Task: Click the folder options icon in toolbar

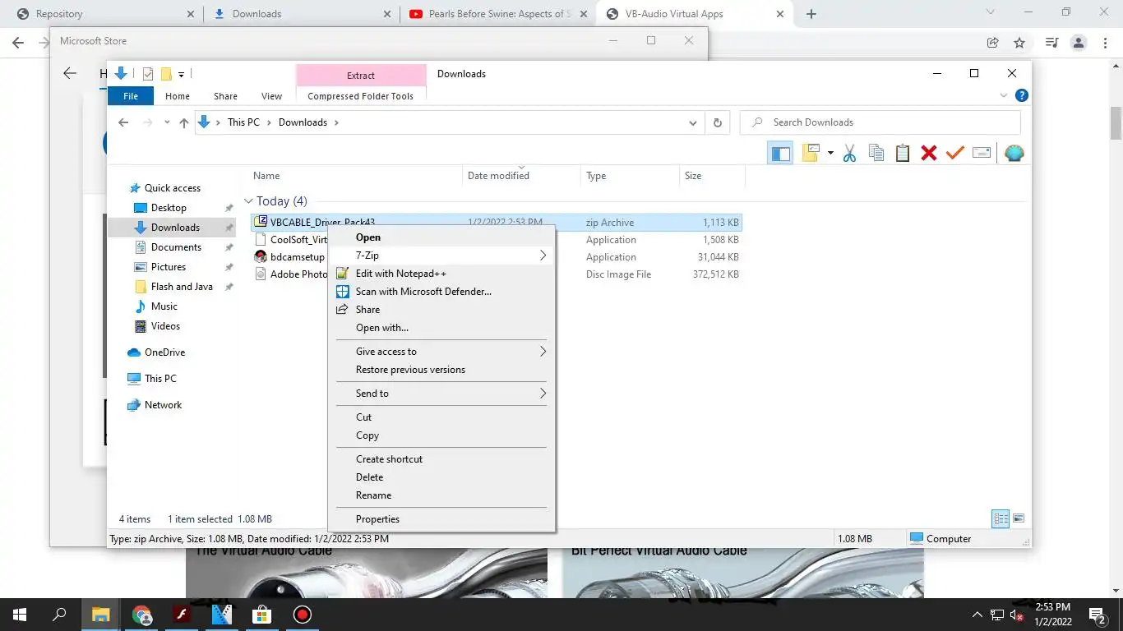Action: coord(811,153)
